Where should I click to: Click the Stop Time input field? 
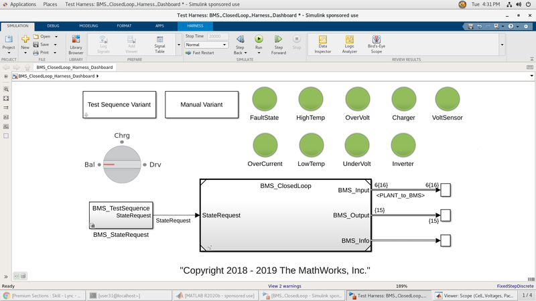click(218, 36)
